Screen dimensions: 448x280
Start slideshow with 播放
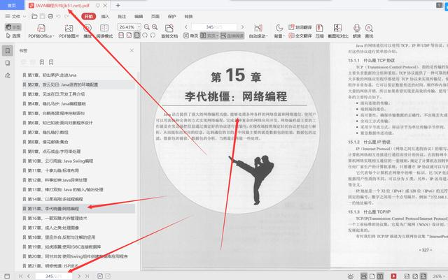tap(87, 31)
